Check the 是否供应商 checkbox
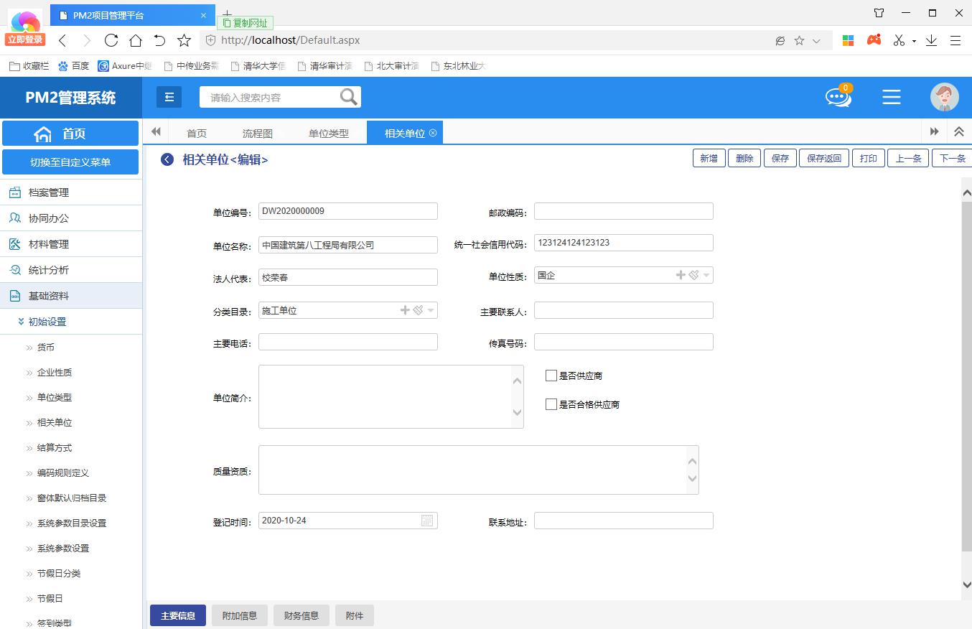 pos(551,376)
